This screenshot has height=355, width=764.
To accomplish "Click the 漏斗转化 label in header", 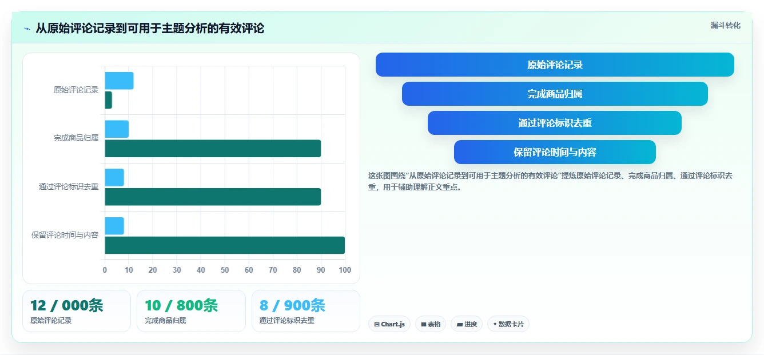I will (725, 26).
